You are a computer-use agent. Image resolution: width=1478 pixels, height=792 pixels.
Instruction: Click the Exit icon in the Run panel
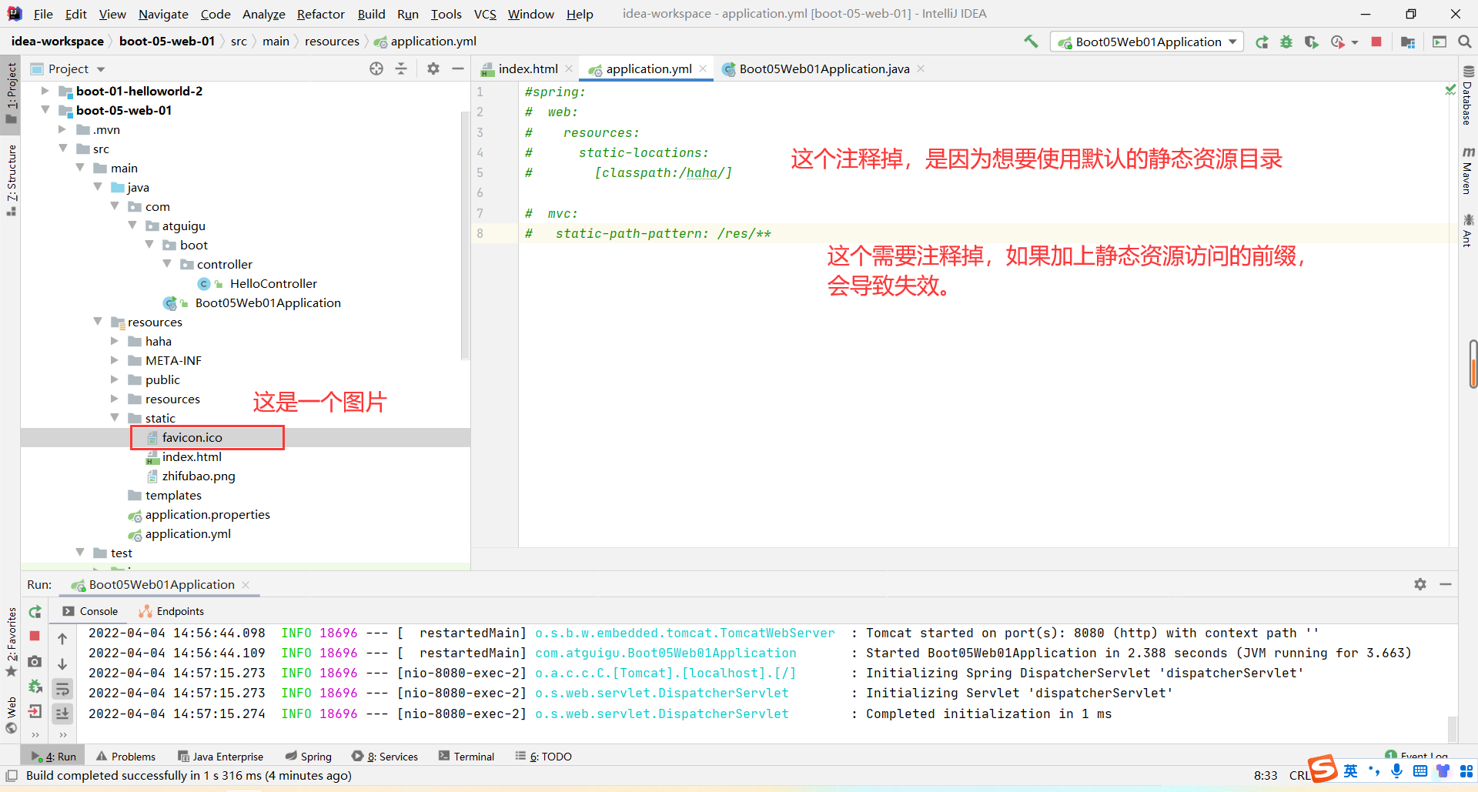click(35, 711)
